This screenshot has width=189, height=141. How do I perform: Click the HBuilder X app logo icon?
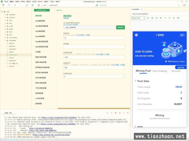tap(2, 2)
